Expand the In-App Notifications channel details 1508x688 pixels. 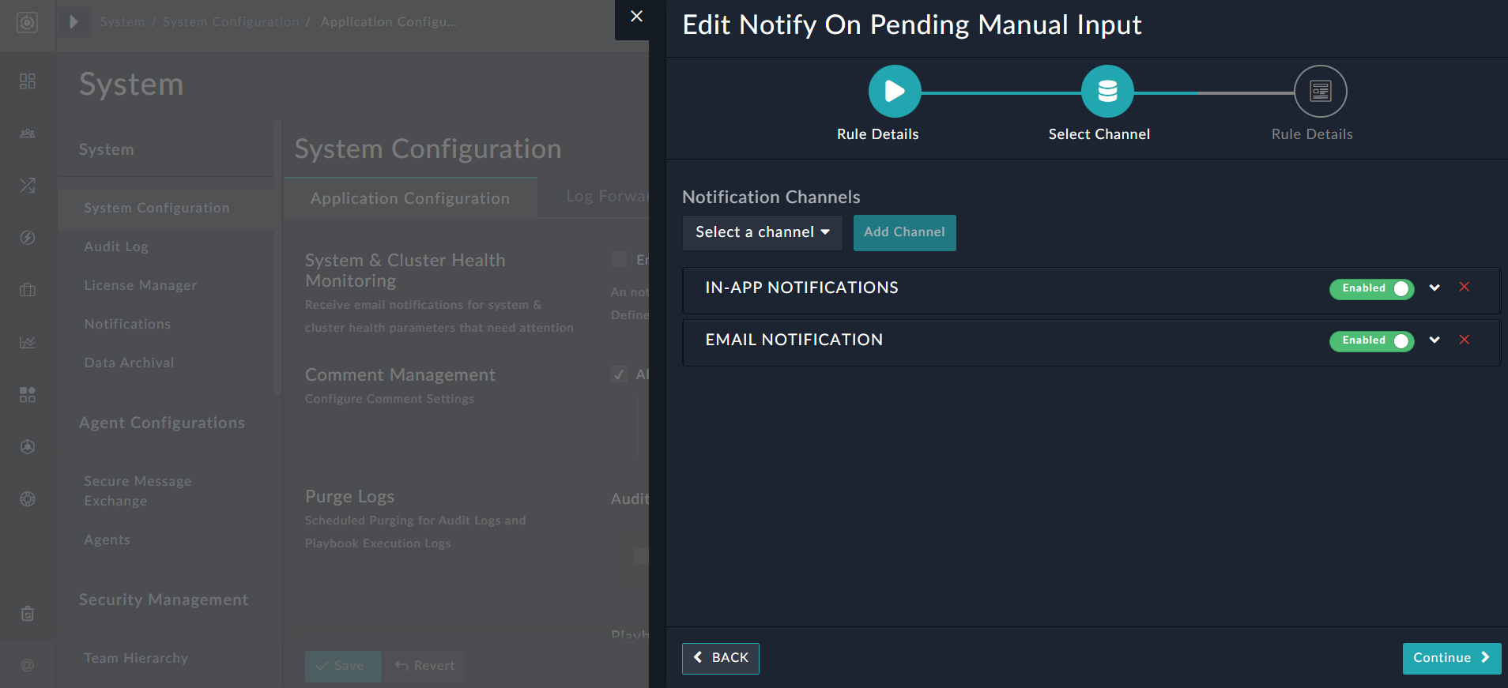pyautogui.click(x=1434, y=288)
